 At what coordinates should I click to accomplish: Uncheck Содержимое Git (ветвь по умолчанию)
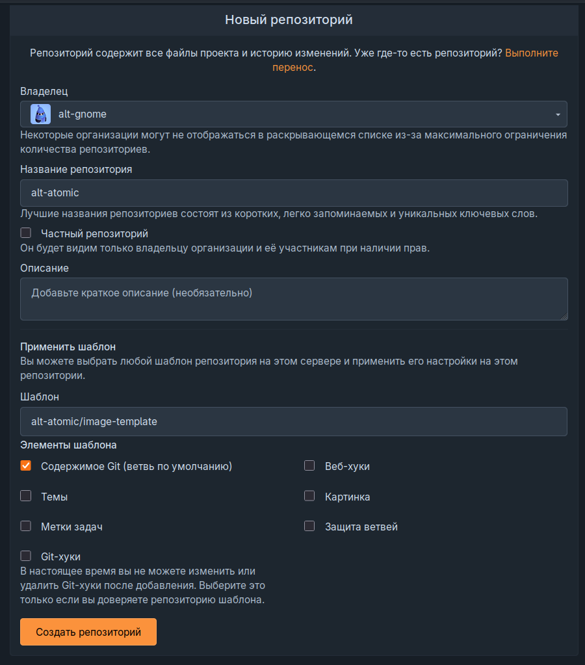click(x=26, y=465)
